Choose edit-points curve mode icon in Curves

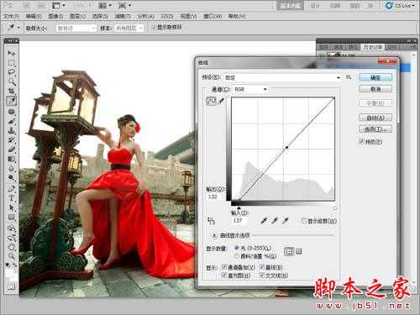tap(211, 101)
